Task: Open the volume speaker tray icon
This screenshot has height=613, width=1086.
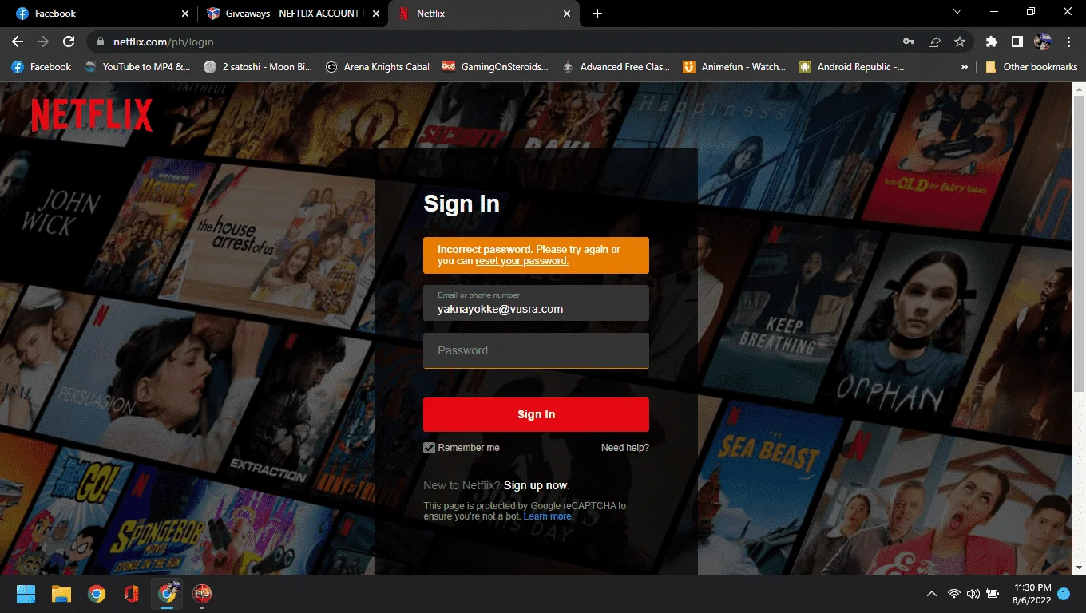Action: (x=973, y=594)
